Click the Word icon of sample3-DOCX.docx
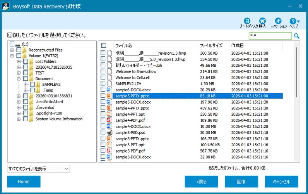The height and width of the screenshot is (194, 308). (x=109, y=157)
